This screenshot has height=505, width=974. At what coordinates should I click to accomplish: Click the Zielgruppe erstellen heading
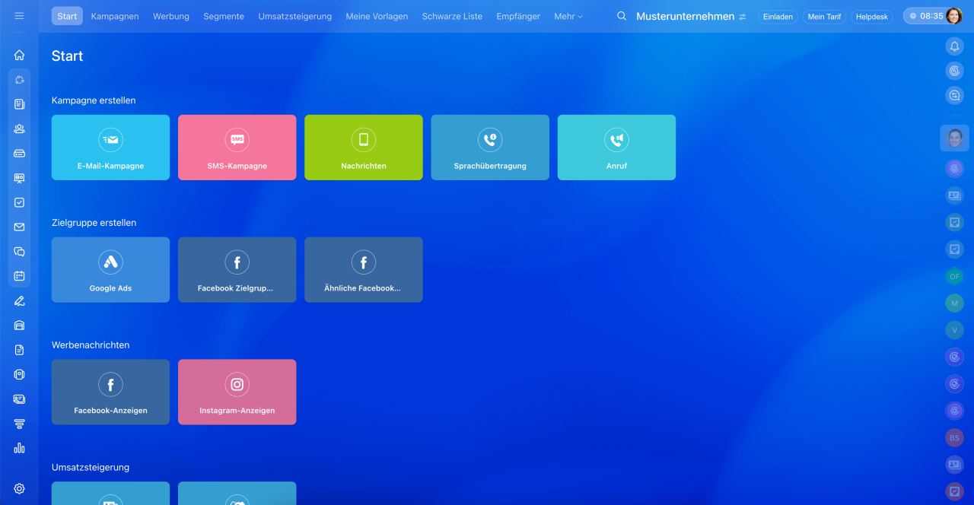point(94,223)
